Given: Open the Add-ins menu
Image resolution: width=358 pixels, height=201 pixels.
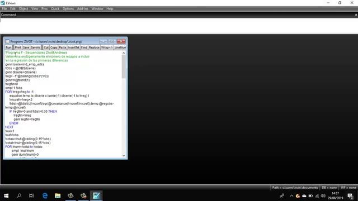Looking at the screenshot, I should coord(82,9).
